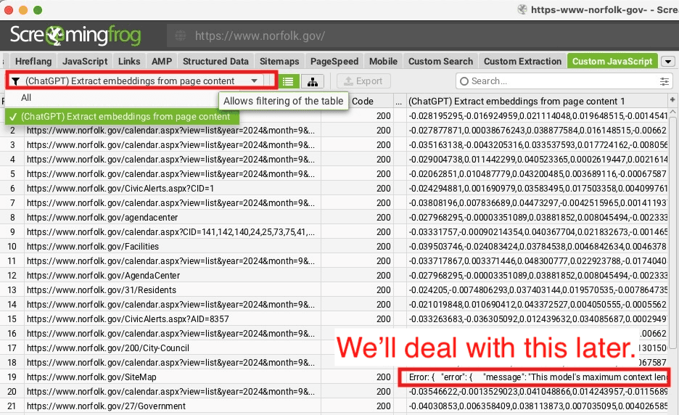Image resolution: width=679 pixels, height=415 pixels.
Task: Focus the Search input field
Action: coord(563,81)
